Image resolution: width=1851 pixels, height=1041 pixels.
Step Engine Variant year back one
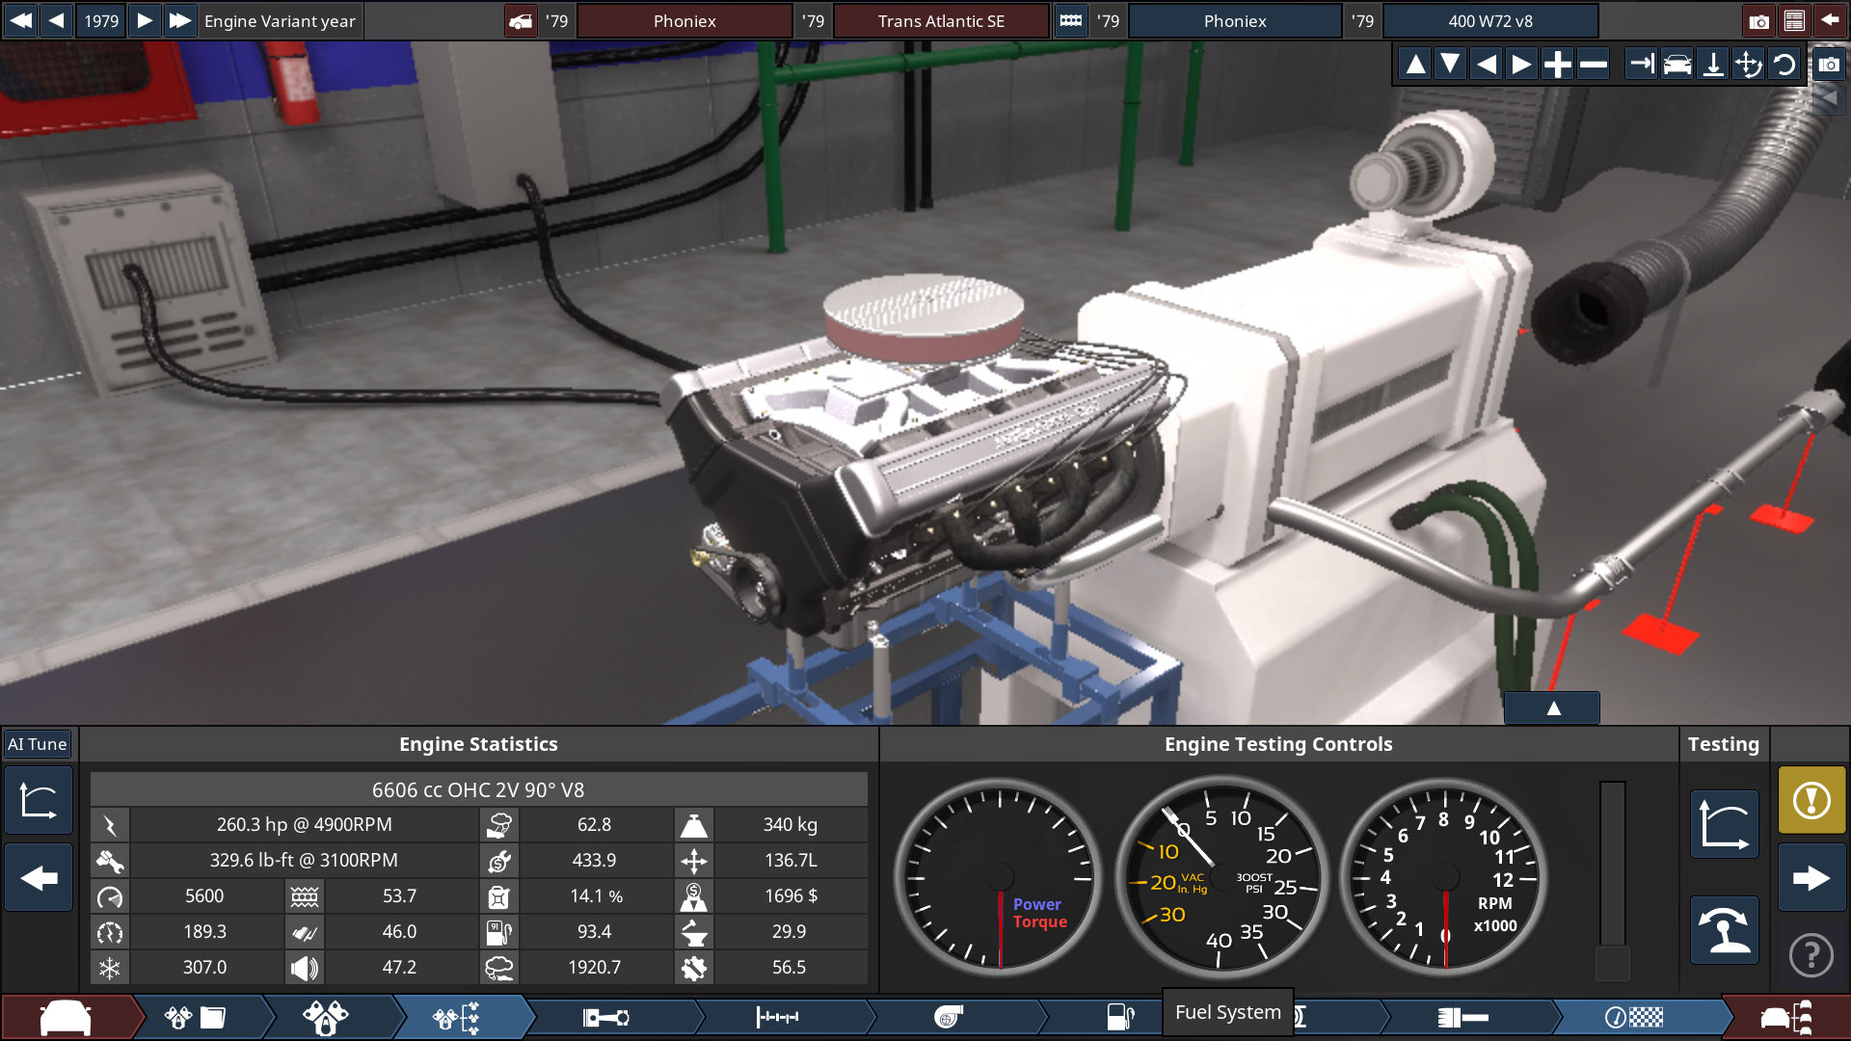[57, 21]
